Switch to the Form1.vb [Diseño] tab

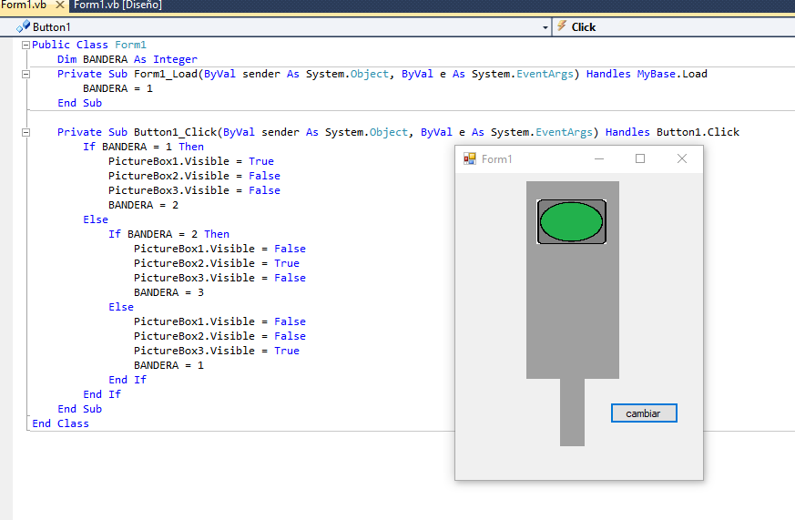pos(117,5)
